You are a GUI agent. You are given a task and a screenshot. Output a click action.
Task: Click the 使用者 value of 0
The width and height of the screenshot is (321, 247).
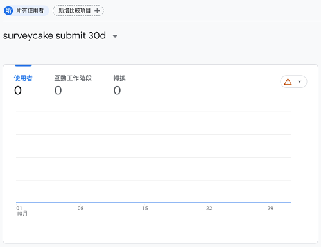click(18, 90)
